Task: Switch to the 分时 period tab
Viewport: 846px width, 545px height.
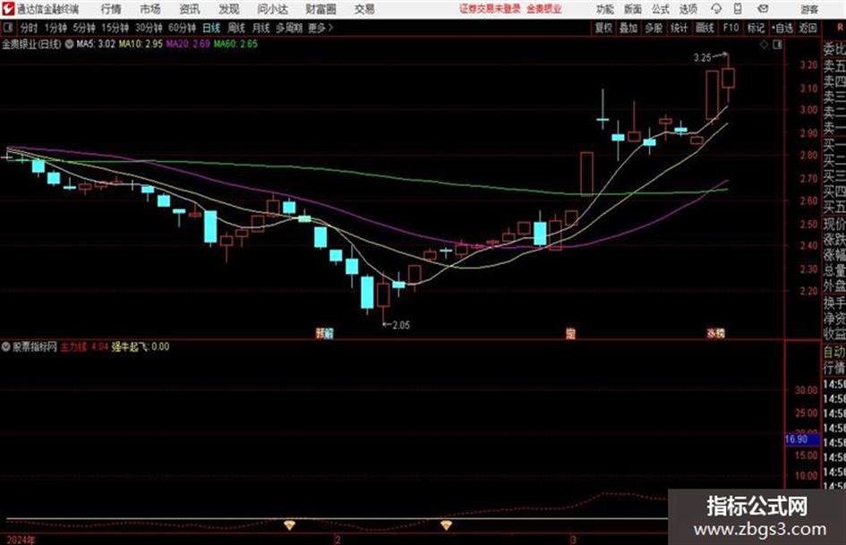Action: (30, 28)
